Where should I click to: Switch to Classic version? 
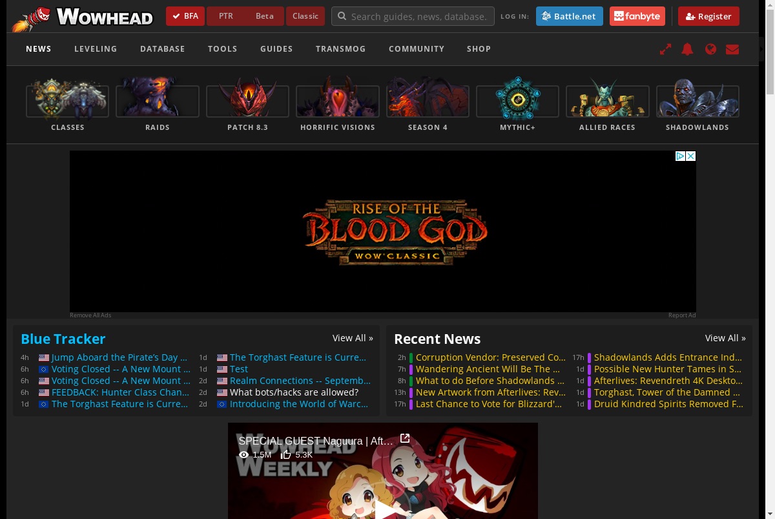[x=305, y=16]
